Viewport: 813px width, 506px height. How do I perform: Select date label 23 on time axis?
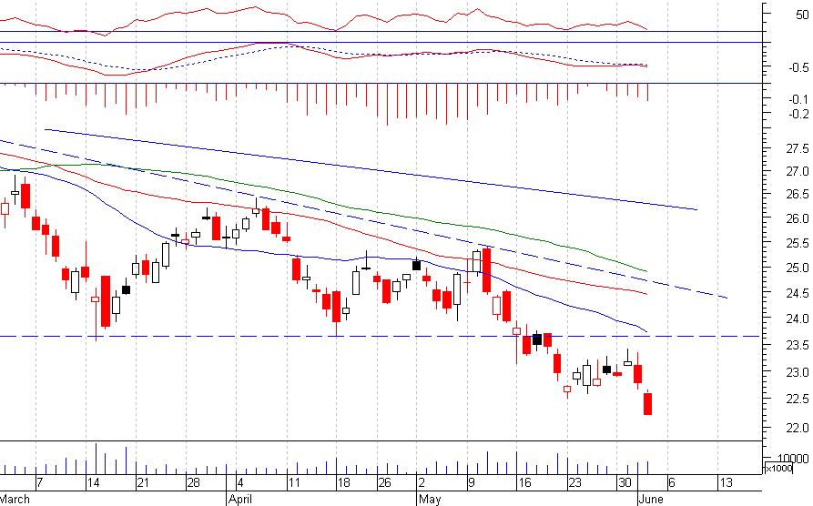point(575,483)
